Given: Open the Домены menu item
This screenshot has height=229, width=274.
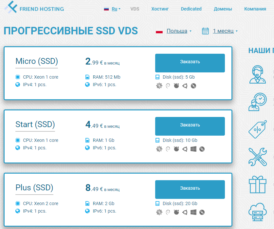Looking at the screenshot, I should point(223,9).
